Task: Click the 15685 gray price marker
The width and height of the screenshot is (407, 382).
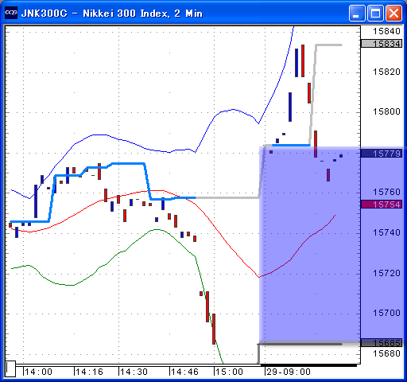Action: pyautogui.click(x=382, y=343)
